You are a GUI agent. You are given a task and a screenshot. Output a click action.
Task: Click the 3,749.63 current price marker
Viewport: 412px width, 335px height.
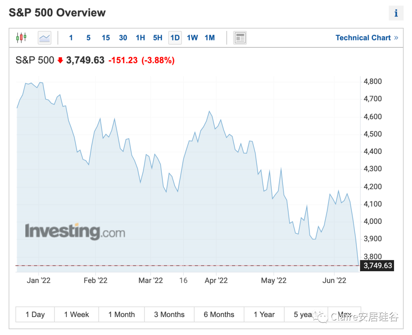(378, 265)
